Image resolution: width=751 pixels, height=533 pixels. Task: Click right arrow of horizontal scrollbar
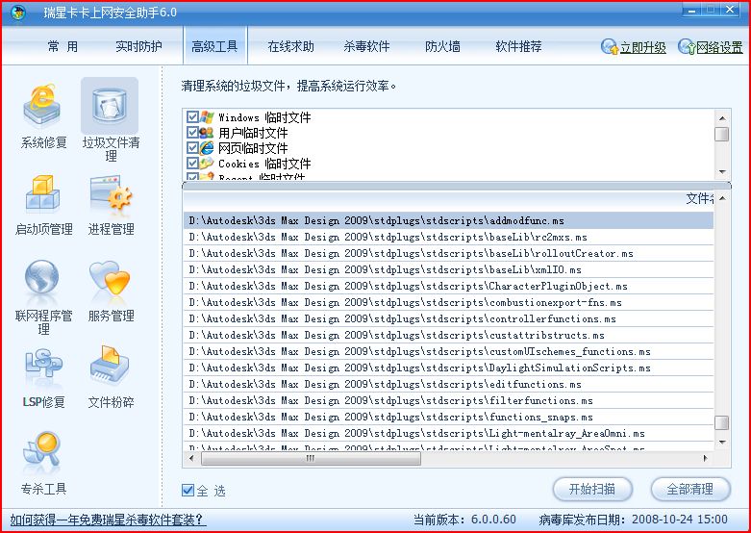[x=706, y=458]
